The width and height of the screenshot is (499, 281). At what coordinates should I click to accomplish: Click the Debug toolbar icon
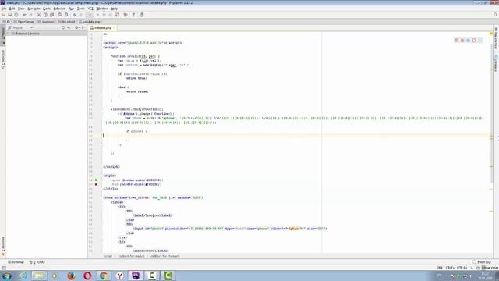(104, 15)
